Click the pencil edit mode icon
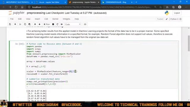 point(167,19)
